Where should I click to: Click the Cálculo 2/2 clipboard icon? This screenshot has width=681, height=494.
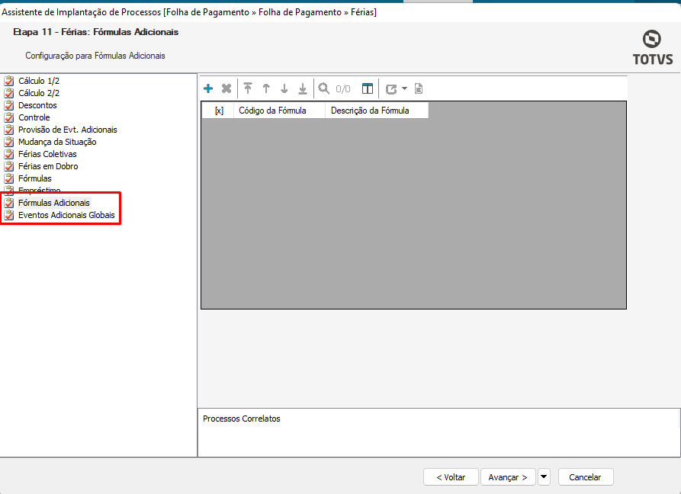click(8, 93)
